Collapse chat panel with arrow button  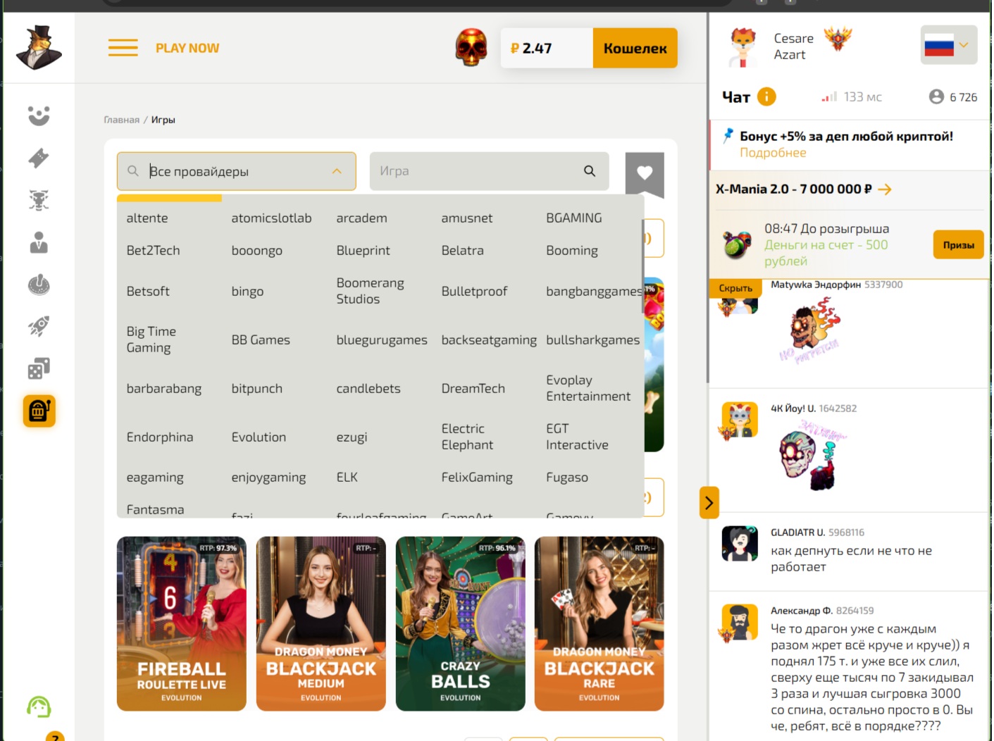coord(709,502)
